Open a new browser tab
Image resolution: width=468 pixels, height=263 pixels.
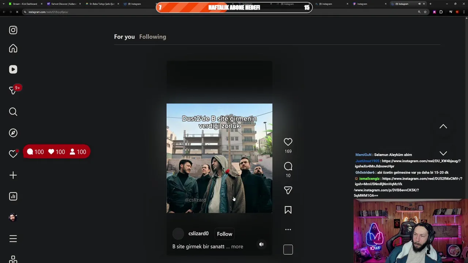tap(430, 4)
